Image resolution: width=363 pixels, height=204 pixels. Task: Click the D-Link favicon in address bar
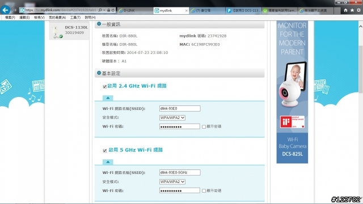click(x=22, y=10)
